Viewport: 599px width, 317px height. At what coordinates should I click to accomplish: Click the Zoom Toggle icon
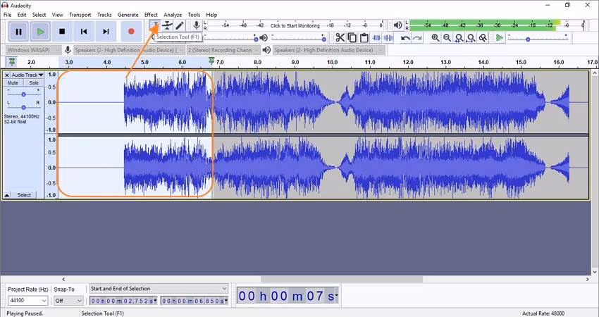[x=483, y=37]
